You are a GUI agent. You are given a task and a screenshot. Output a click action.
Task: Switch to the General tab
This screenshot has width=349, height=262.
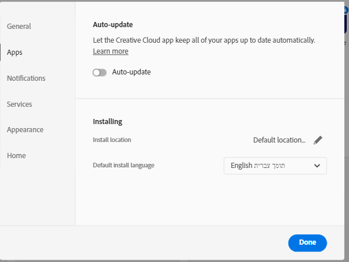pyautogui.click(x=19, y=27)
